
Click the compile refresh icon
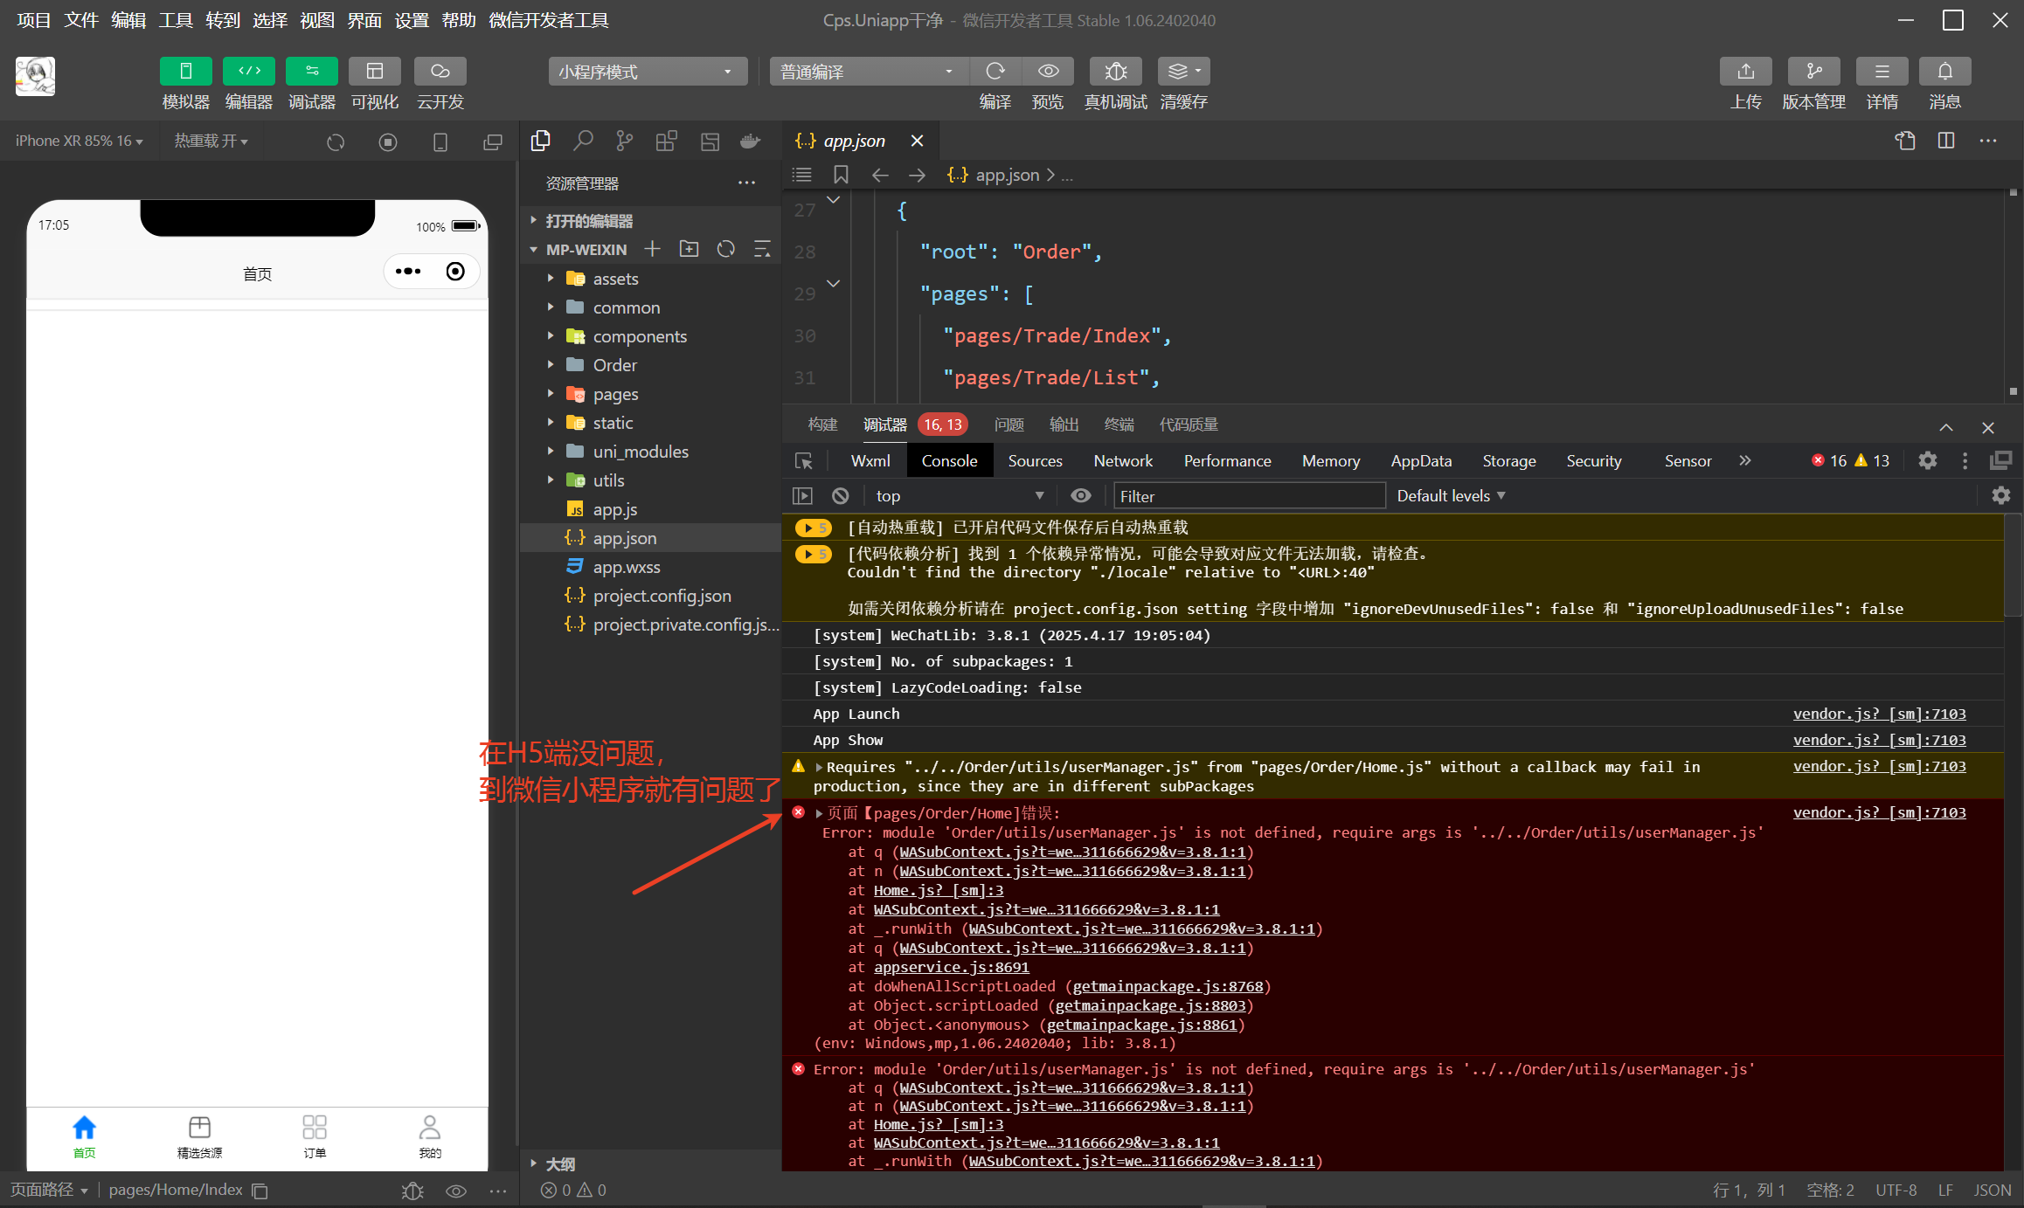[995, 72]
